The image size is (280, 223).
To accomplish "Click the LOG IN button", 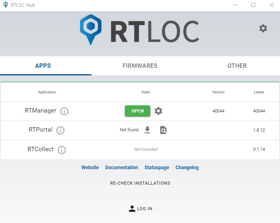I will [x=140, y=209].
